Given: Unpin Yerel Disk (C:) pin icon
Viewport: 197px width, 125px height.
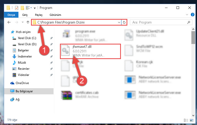Looking at the screenshot, I should [x=51, y=38].
